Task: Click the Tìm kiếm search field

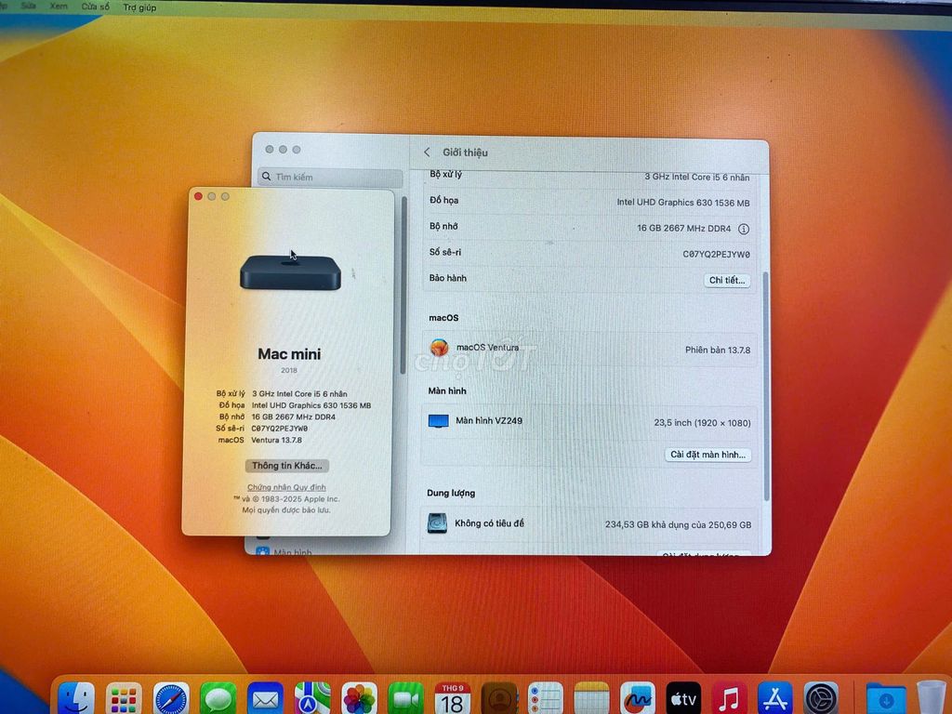Action: click(x=330, y=178)
